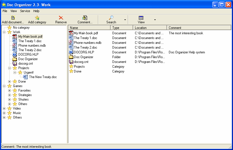Expand the Done category in tree
233x150 pixels.
click(x=9, y=81)
